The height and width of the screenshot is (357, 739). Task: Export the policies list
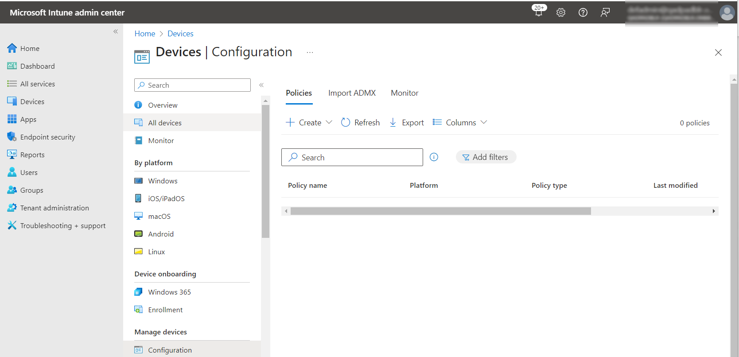click(406, 123)
